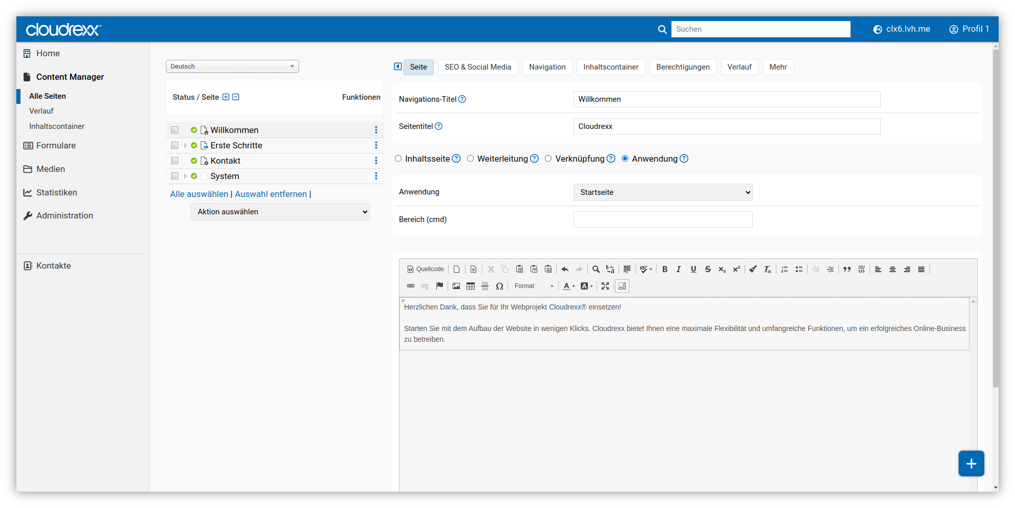Toggle underline formatting
The height and width of the screenshot is (508, 1015).
point(693,269)
